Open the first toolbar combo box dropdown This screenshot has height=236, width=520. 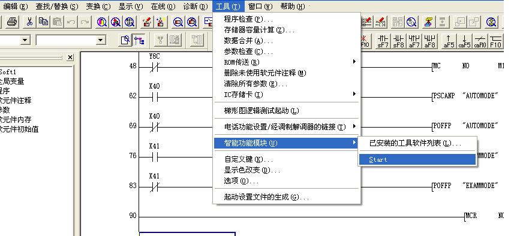click(25, 40)
